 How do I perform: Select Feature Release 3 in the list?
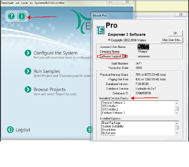(113, 113)
